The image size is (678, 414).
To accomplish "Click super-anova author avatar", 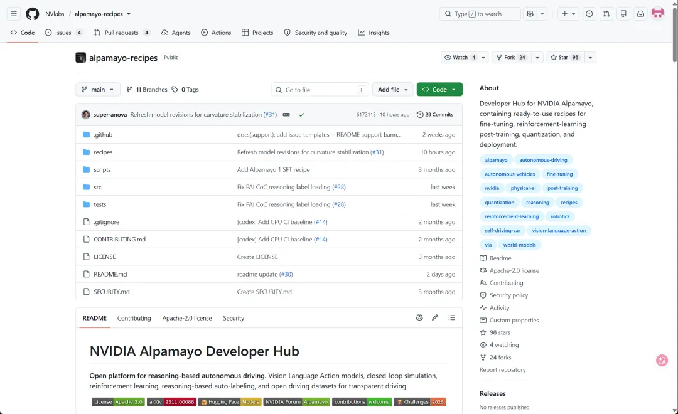I will (85, 115).
